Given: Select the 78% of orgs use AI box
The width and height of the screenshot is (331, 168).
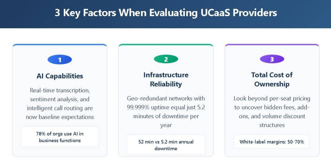Looking at the screenshot, I should click(x=60, y=137).
